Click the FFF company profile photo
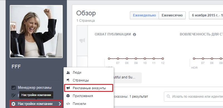 click(x=36, y=32)
